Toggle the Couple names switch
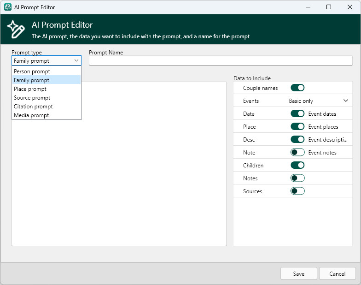 click(x=297, y=88)
